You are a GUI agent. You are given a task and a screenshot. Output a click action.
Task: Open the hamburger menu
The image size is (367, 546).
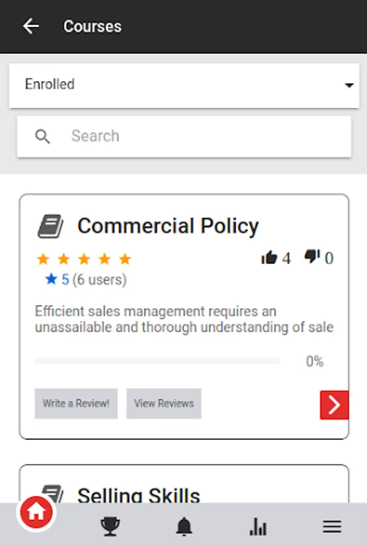[332, 527]
